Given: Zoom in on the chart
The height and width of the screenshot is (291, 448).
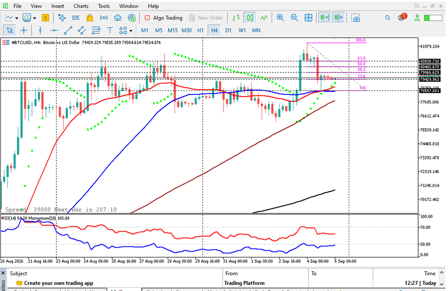Looking at the screenshot, I should coord(280,17).
